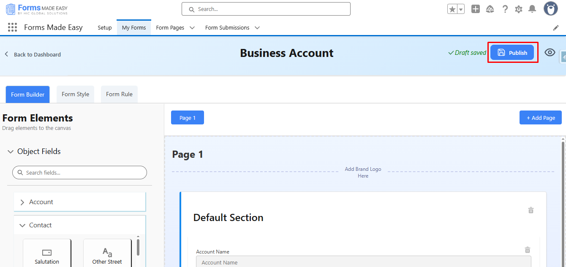Delete the Default Section using trash icon
Viewport: 566px width, 267px height.
[x=531, y=210]
